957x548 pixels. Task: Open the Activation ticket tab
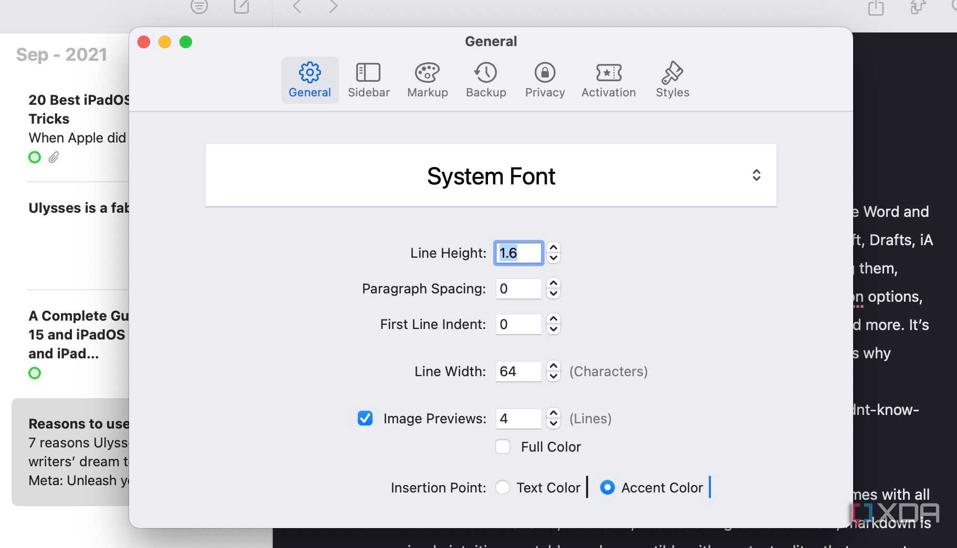(x=609, y=80)
